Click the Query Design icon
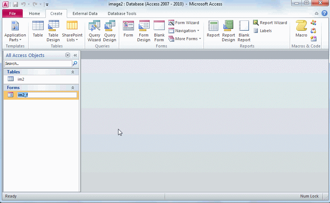This screenshot has width=330, height=203. pyautogui.click(x=110, y=31)
